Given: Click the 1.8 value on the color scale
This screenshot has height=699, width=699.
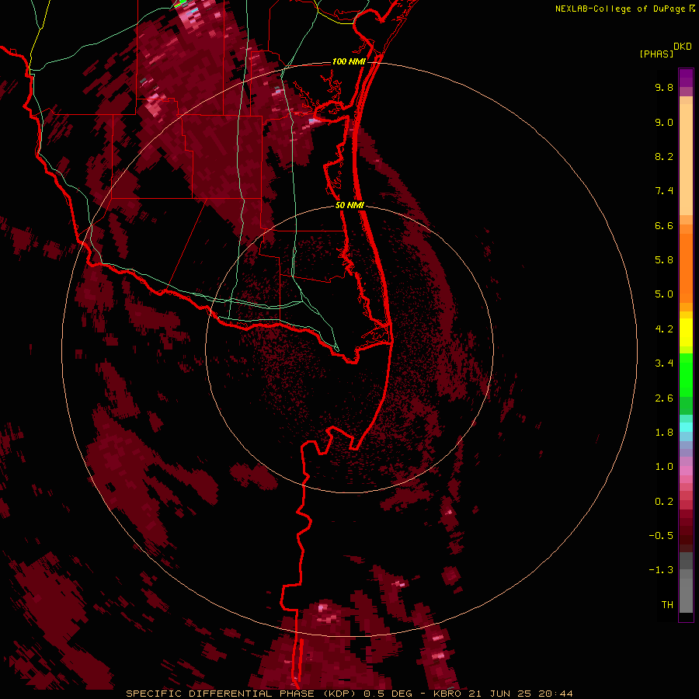Looking at the screenshot, I should tap(664, 433).
